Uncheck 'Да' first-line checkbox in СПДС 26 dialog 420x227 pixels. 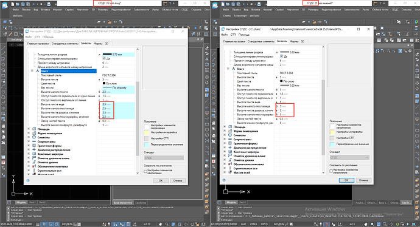(x=104, y=58)
